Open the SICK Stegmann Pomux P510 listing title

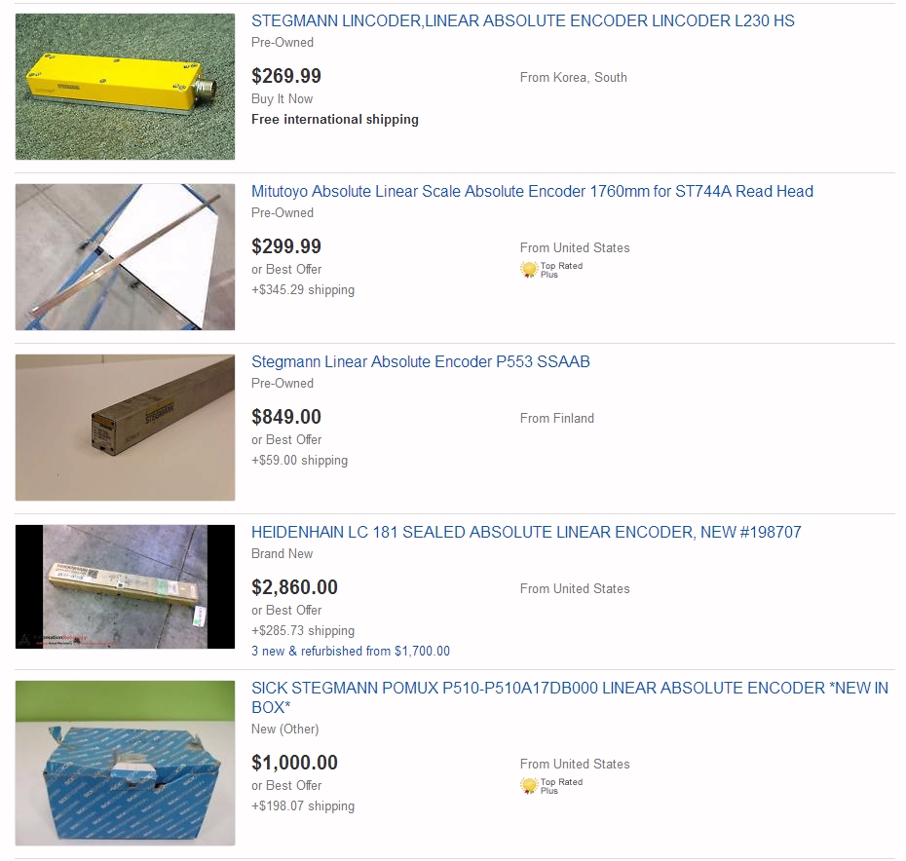[570, 697]
